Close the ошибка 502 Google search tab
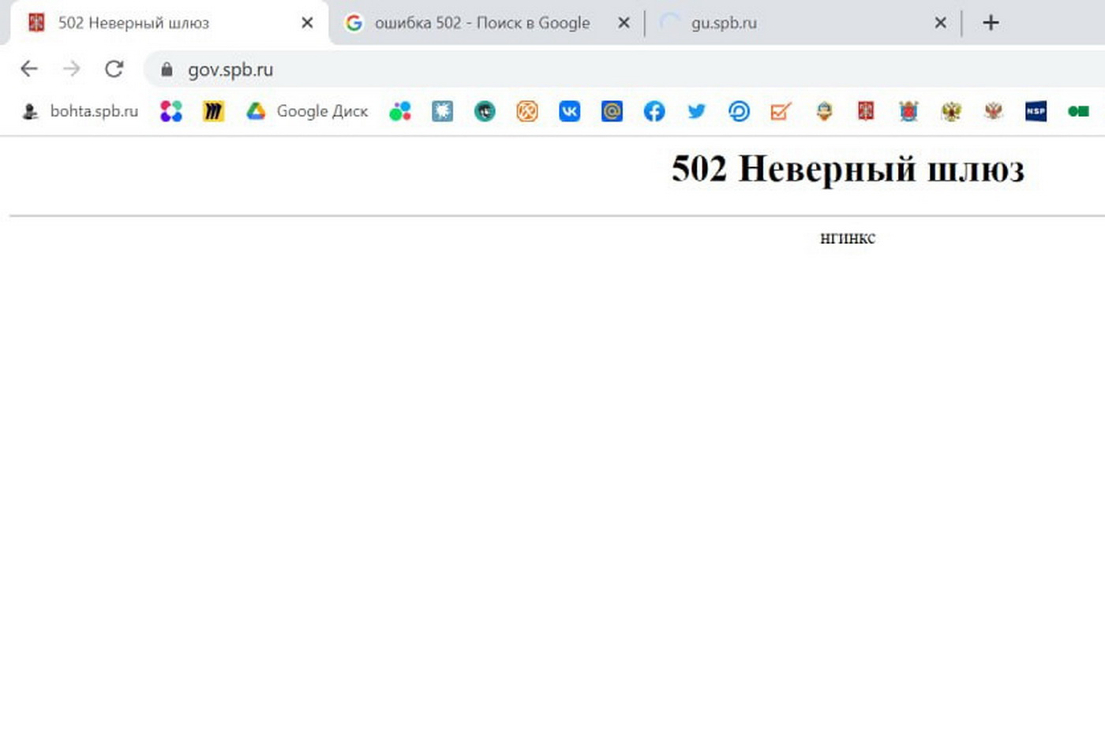Image resolution: width=1105 pixels, height=736 pixels. pyautogui.click(x=624, y=23)
